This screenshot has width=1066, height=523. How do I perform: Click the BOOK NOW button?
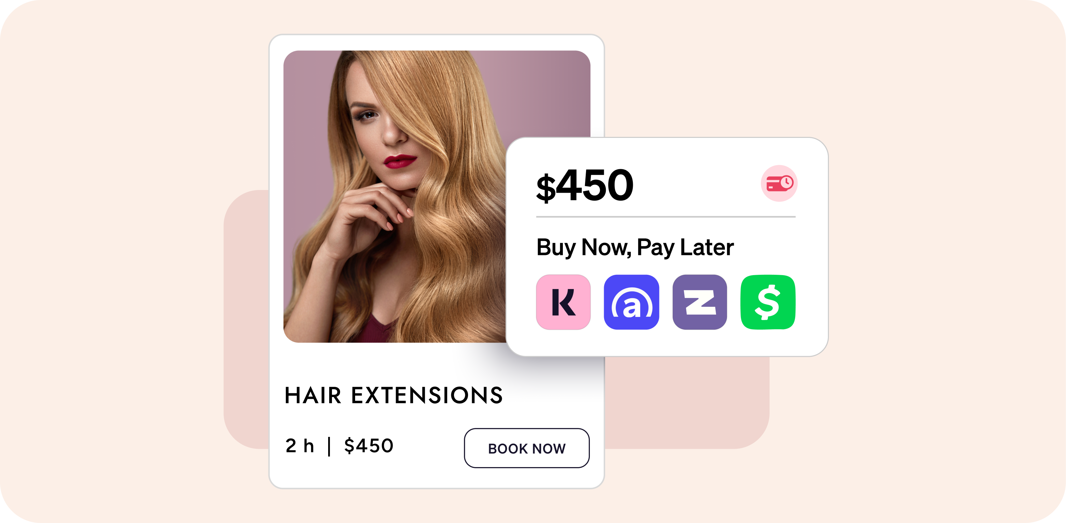point(527,448)
